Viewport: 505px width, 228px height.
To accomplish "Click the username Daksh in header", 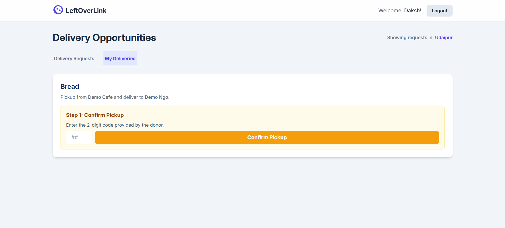I will (412, 11).
